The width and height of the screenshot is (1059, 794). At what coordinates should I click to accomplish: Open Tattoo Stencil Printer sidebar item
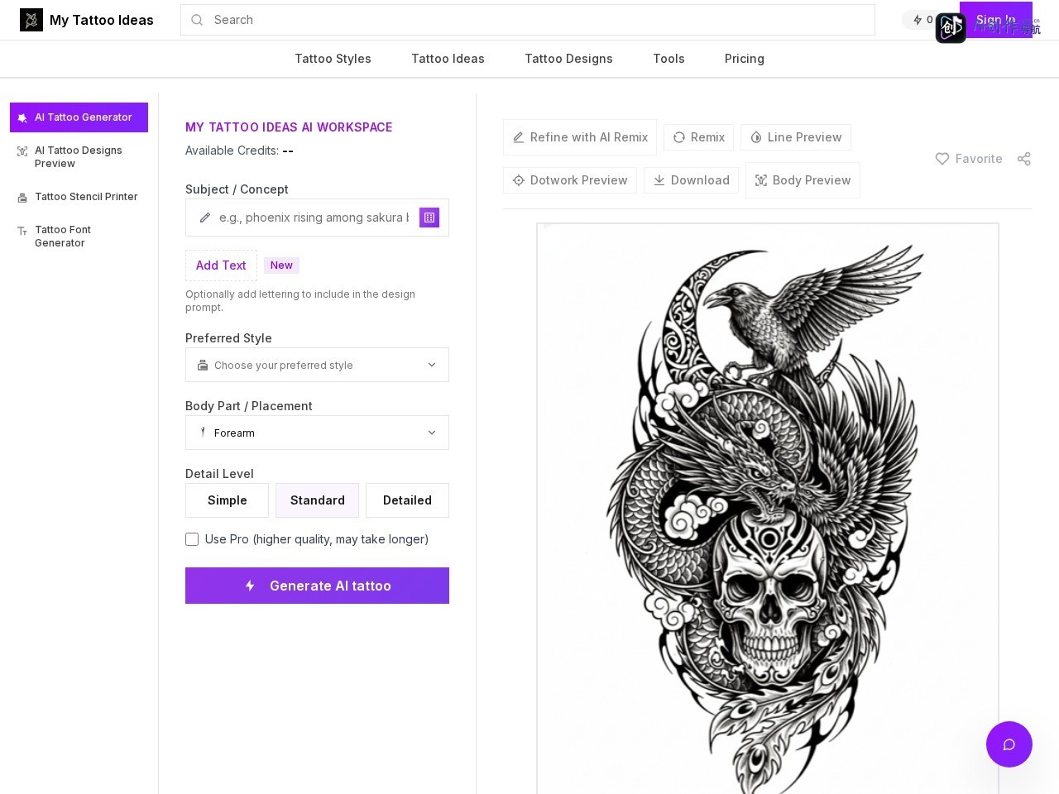[79, 197]
